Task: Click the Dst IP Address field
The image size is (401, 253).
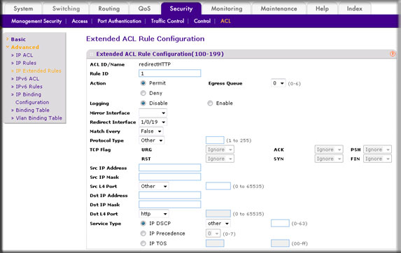Action: point(170,195)
